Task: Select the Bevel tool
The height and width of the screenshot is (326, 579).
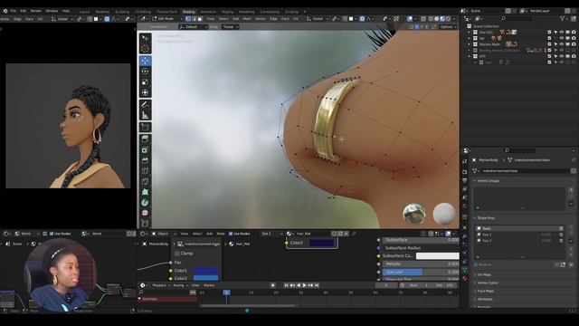Action: [x=145, y=160]
